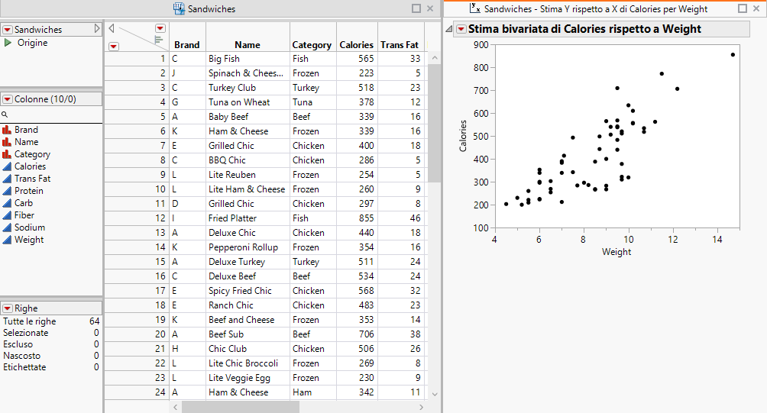Expand the Sandwiches panel using the right arrow
Screen dimensions: 767x413
coord(97,29)
